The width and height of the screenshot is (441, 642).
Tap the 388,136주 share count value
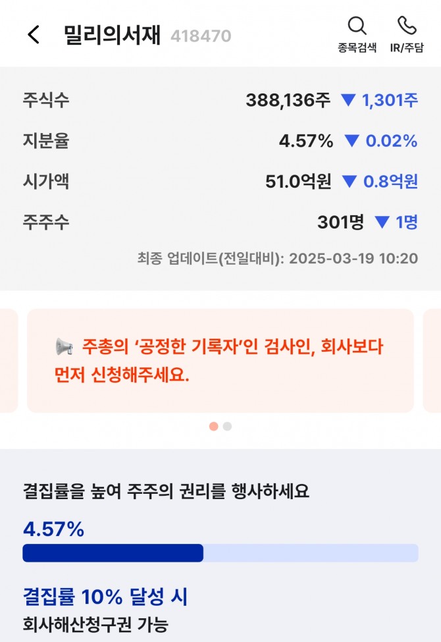pyautogui.click(x=288, y=100)
